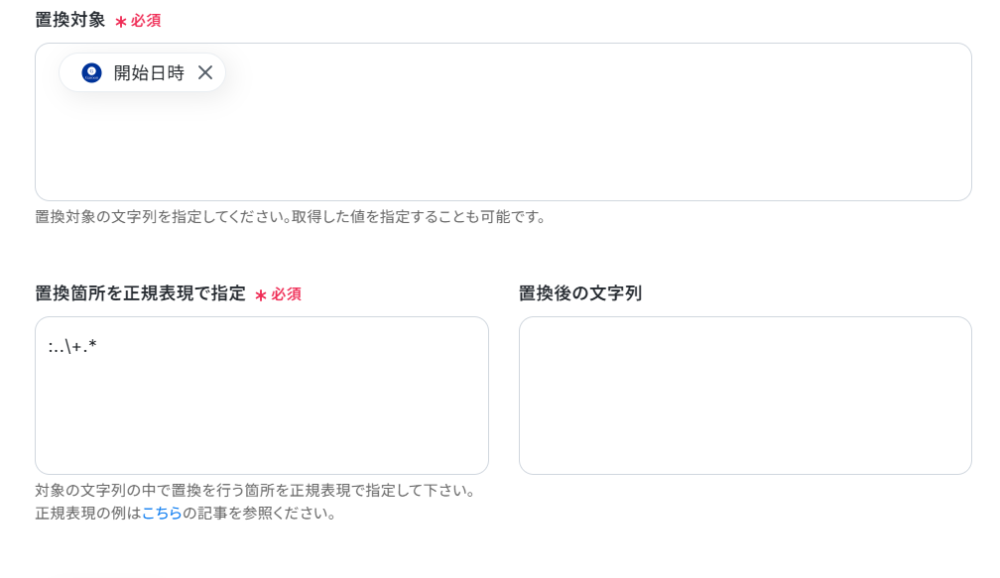Viewport: 1000px width, 578px height.
Task: Open the こちら link for regex examples
Action: coord(162,513)
